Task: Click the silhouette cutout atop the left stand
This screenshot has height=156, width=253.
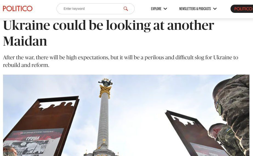Action: point(56,105)
